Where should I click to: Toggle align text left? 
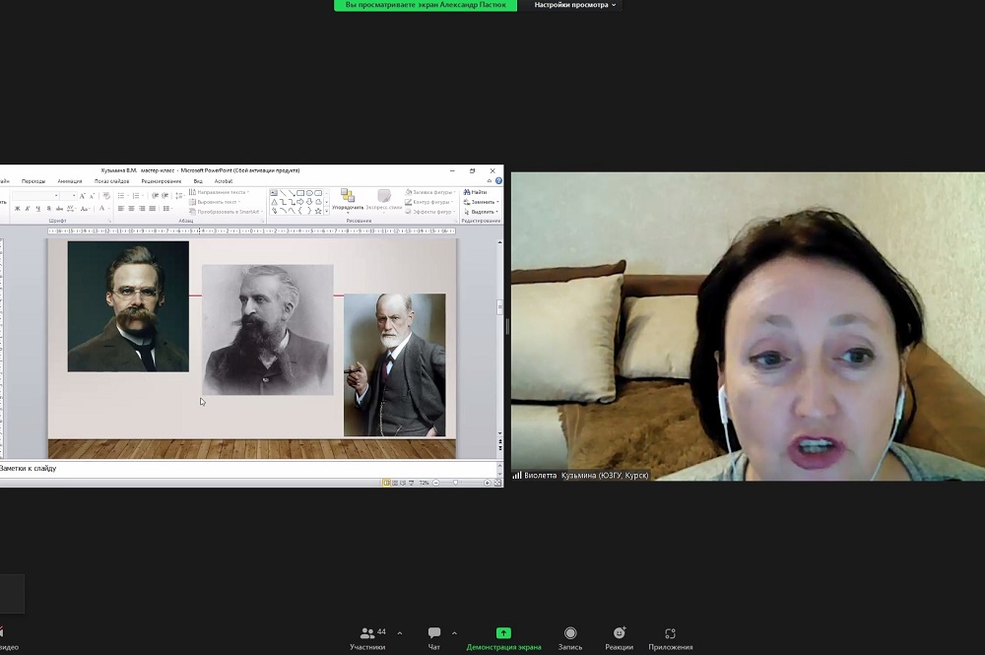(x=120, y=209)
